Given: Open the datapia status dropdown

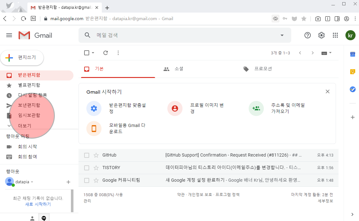Looking at the screenshot, I should pos(32,182).
